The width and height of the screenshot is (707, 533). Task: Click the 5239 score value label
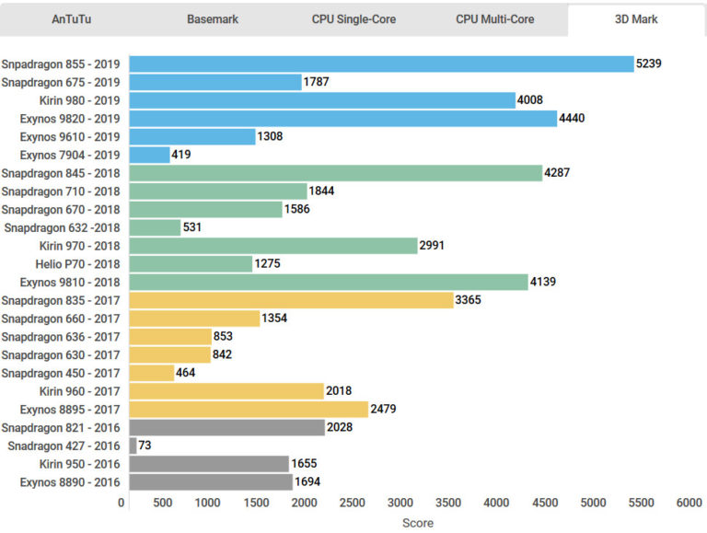[x=649, y=64]
